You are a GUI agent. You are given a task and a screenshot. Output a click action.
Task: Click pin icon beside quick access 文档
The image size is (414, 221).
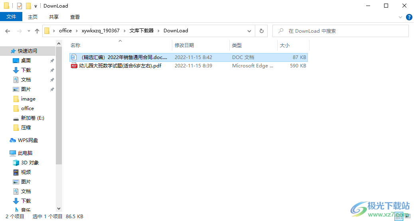tap(52, 80)
